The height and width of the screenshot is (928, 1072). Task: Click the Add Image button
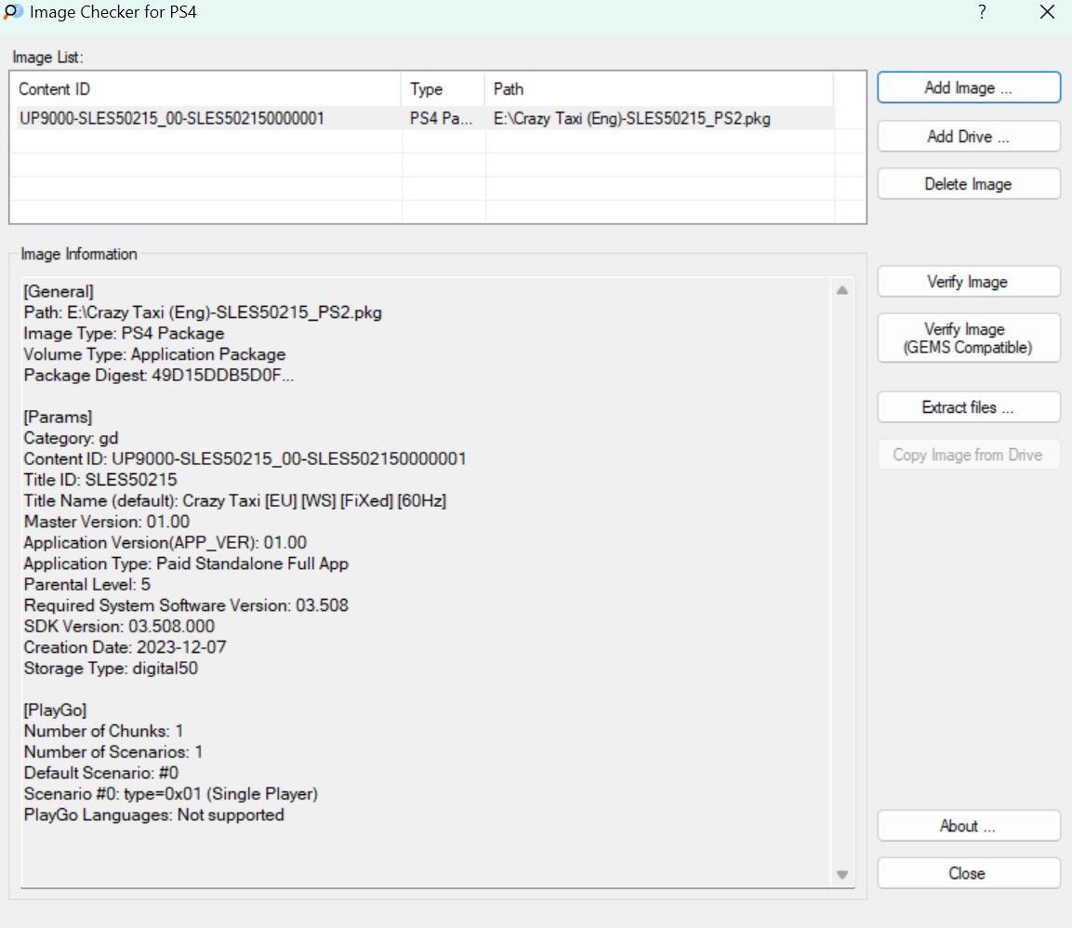tap(968, 88)
